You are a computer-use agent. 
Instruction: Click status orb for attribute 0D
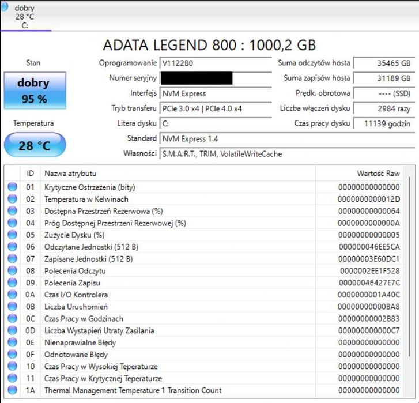(12, 330)
